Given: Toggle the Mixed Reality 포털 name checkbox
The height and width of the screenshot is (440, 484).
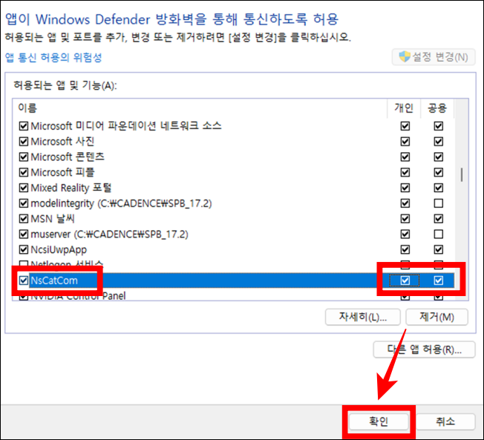Looking at the screenshot, I should tap(24, 188).
